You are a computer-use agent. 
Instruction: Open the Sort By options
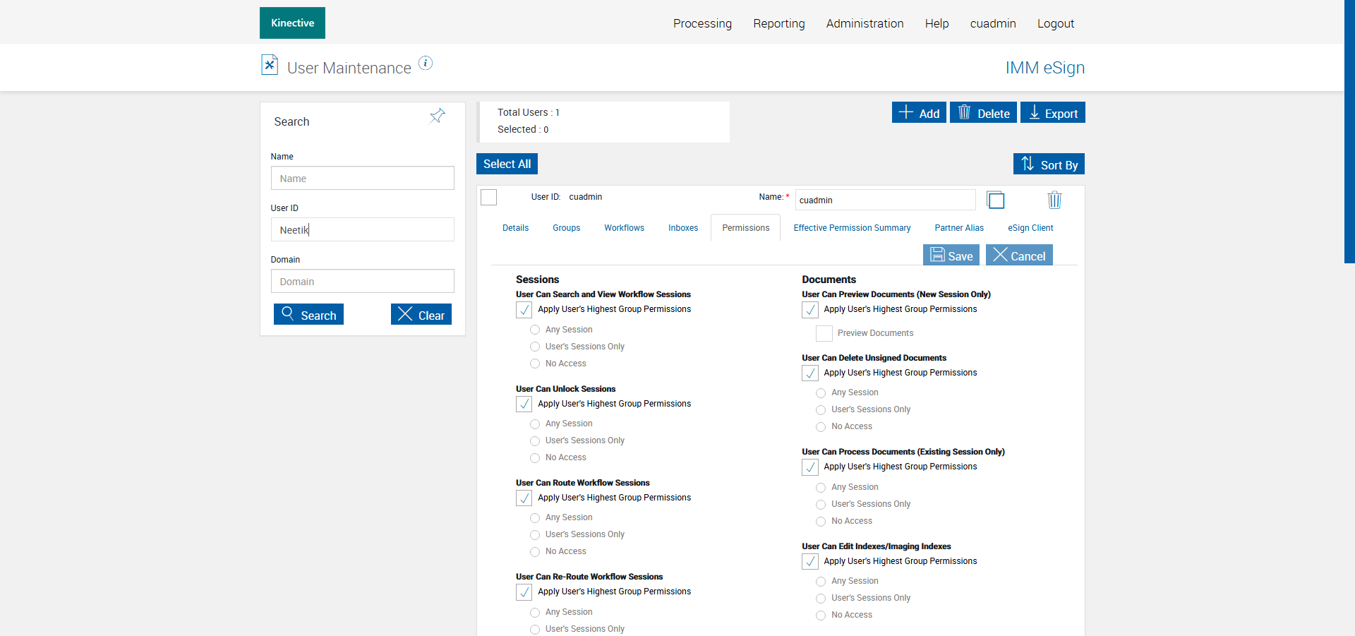[1049, 164]
